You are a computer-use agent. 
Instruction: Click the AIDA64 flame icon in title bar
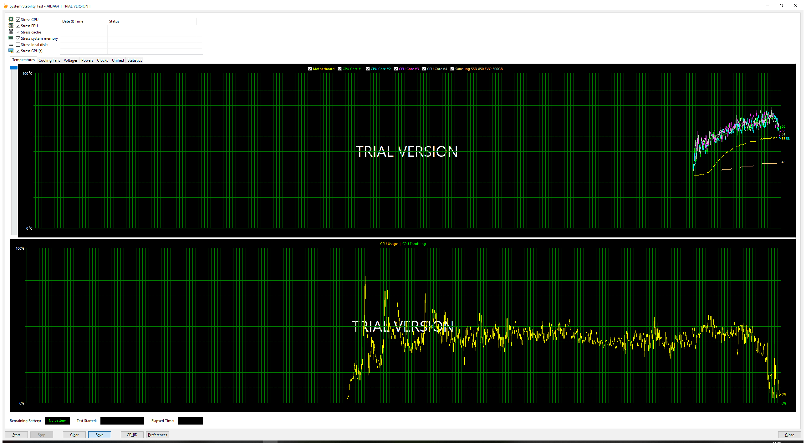(x=5, y=6)
